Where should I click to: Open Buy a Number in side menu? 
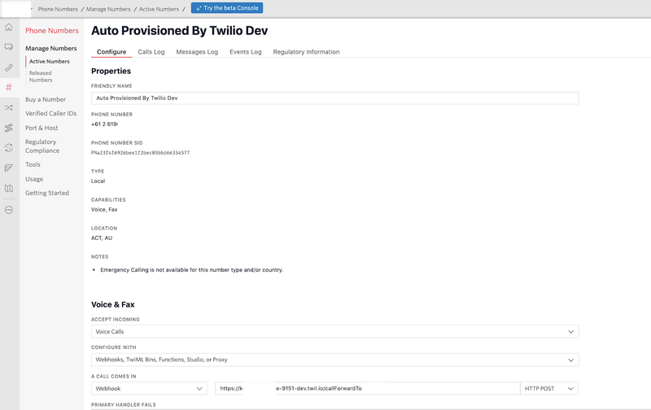click(x=46, y=99)
